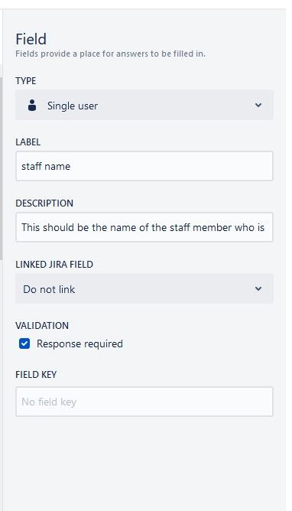Click the LINKED JIRA FIELD caption
The image size is (292, 511).
54,265
